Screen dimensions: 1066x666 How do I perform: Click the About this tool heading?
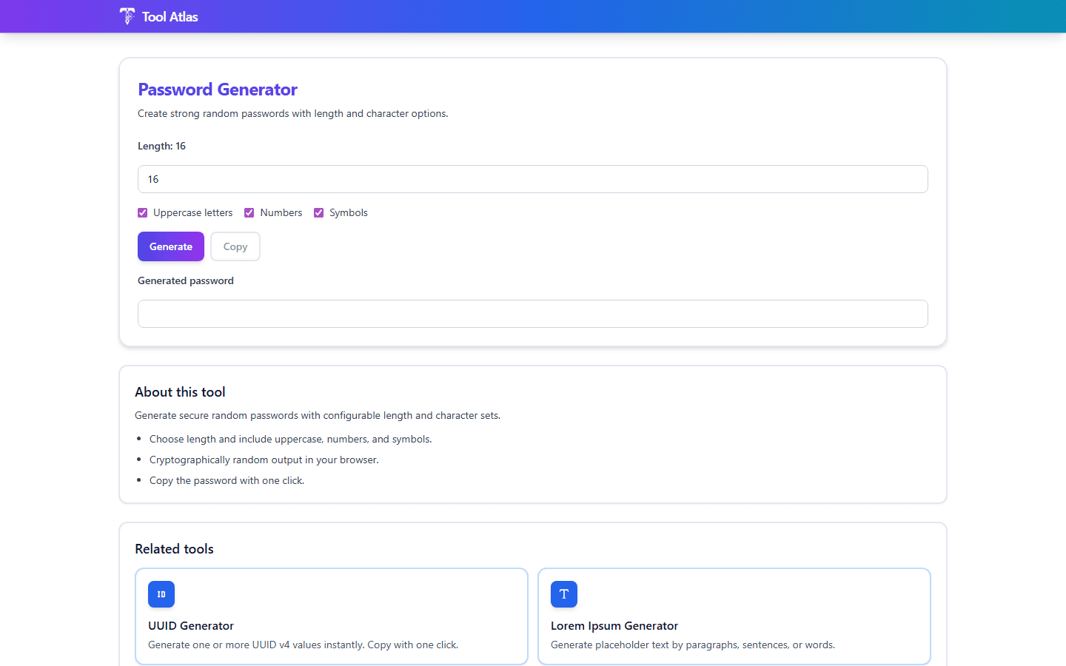coord(180,391)
